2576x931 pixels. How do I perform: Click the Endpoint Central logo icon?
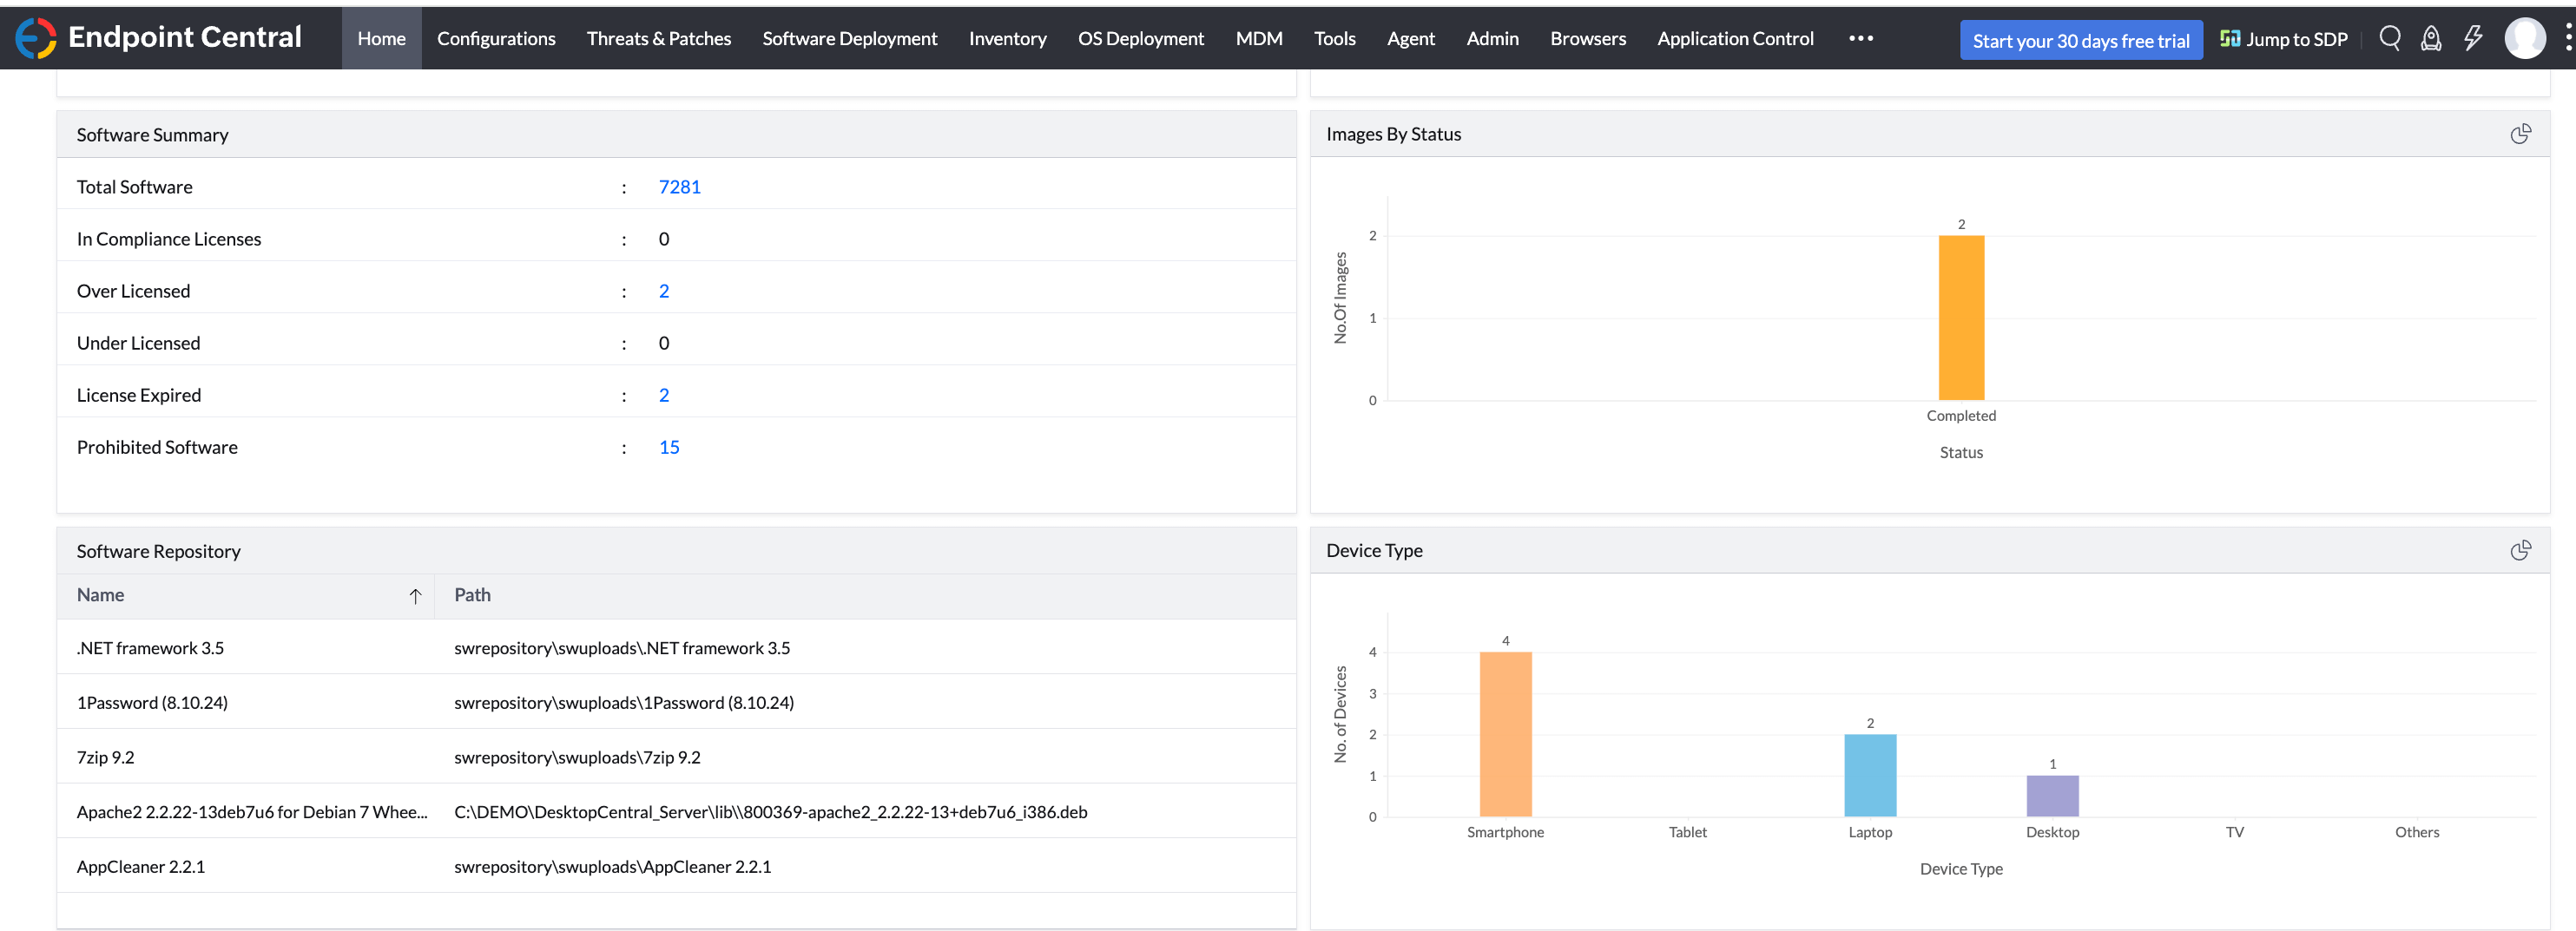(x=36, y=38)
